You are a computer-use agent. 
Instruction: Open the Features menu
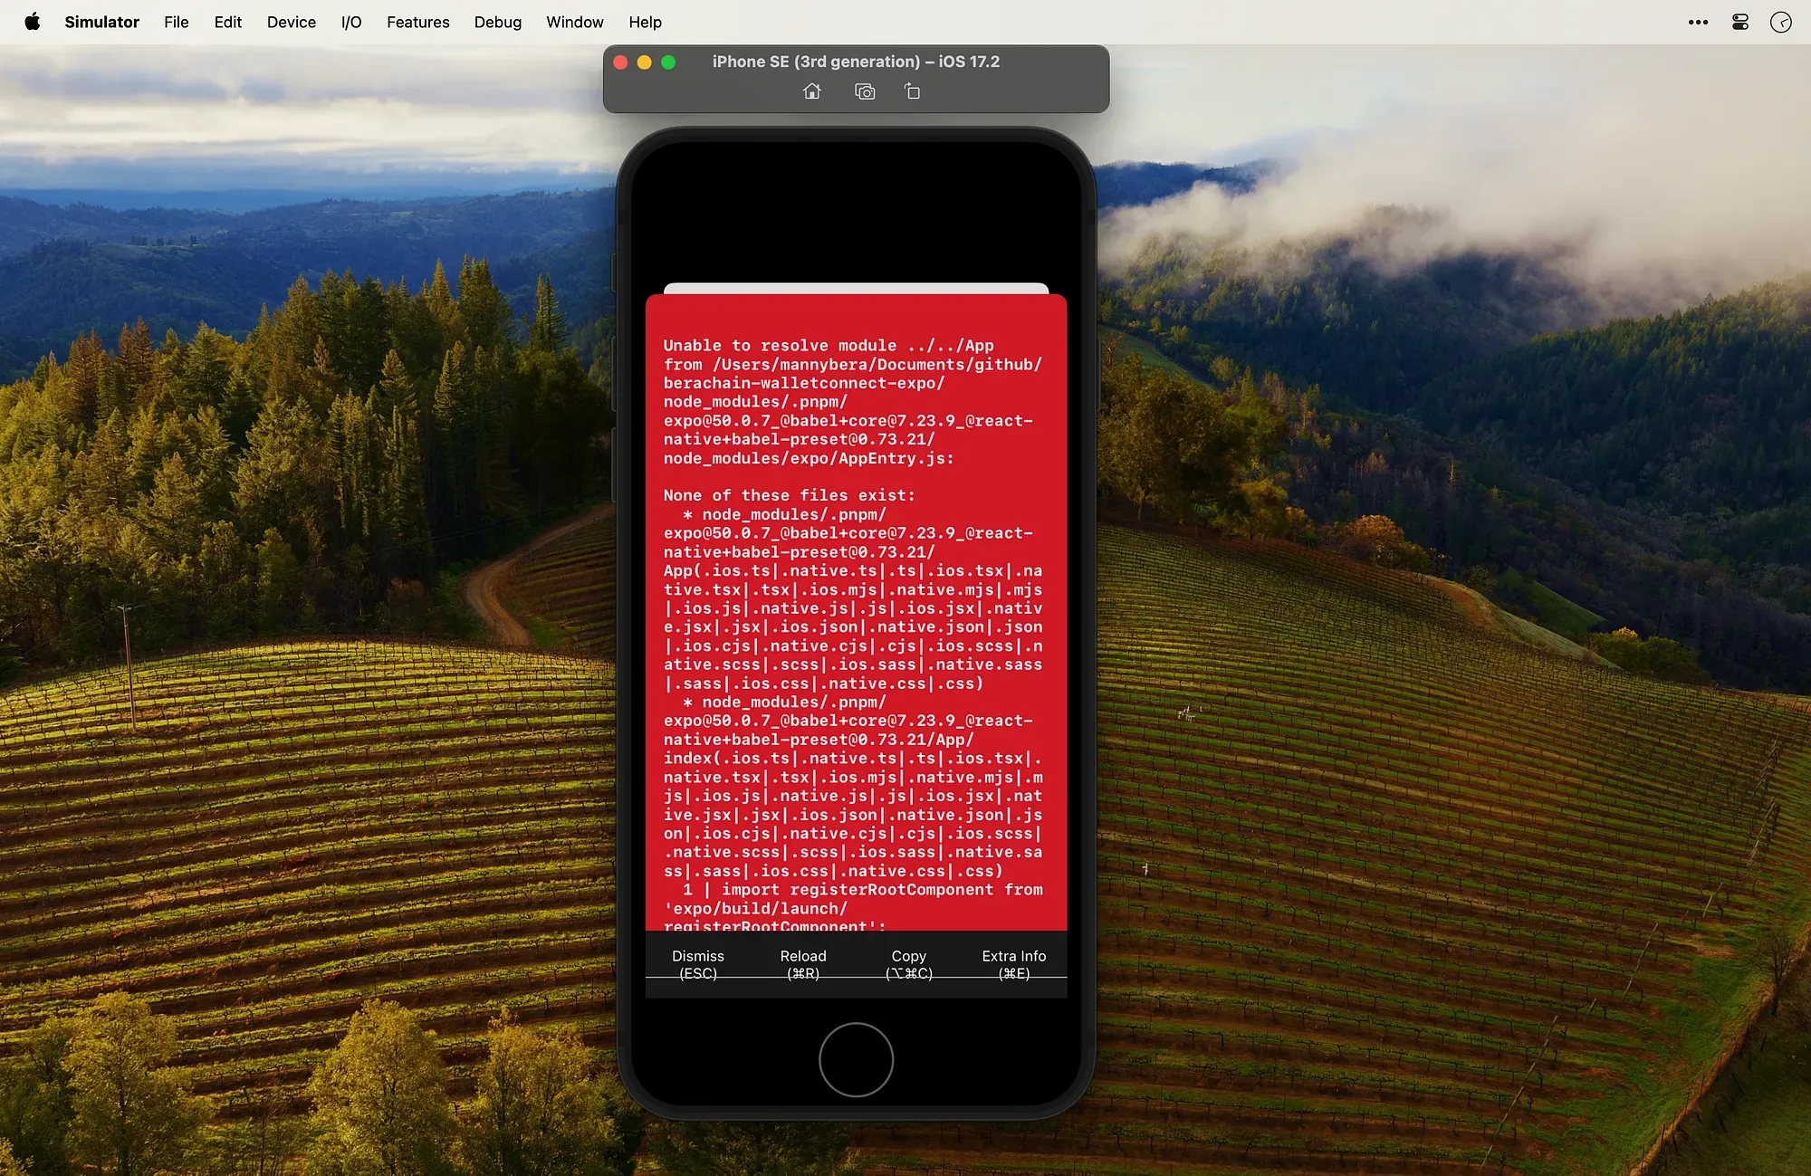417,22
